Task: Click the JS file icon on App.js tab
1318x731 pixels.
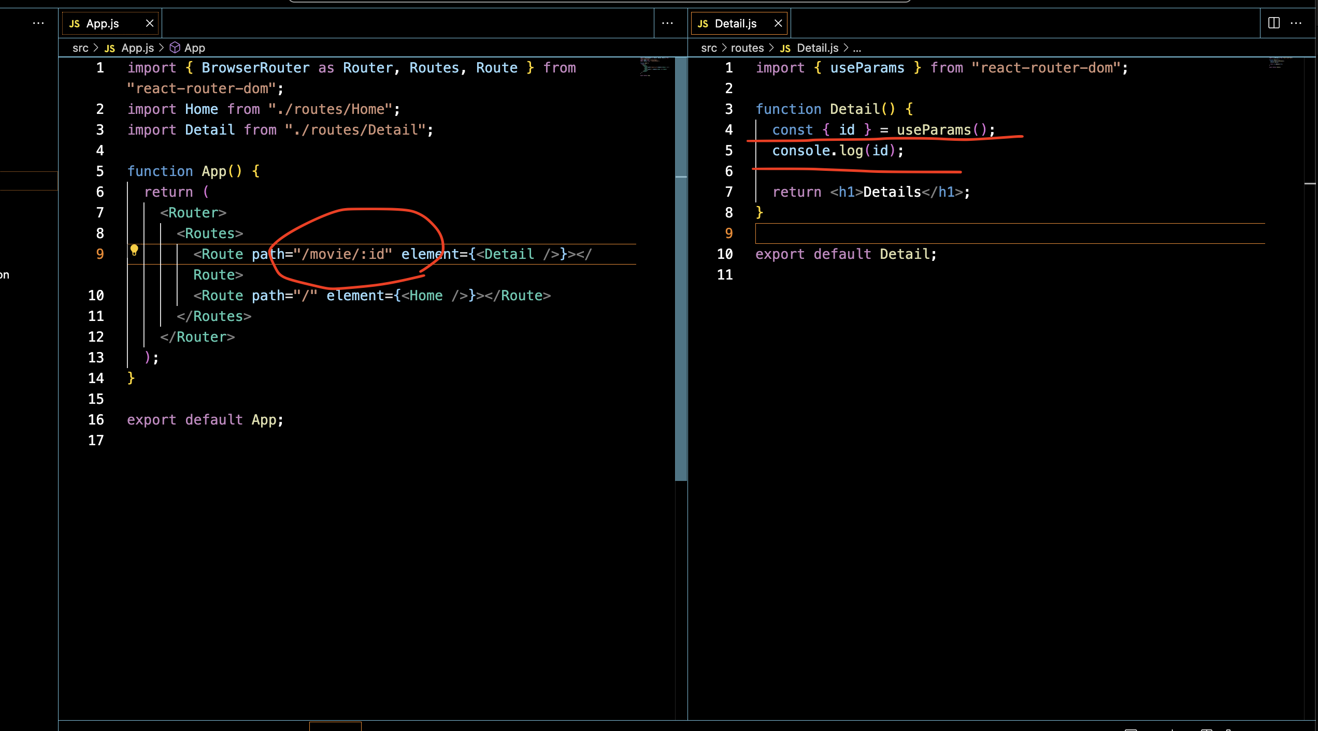Action: pyautogui.click(x=75, y=24)
